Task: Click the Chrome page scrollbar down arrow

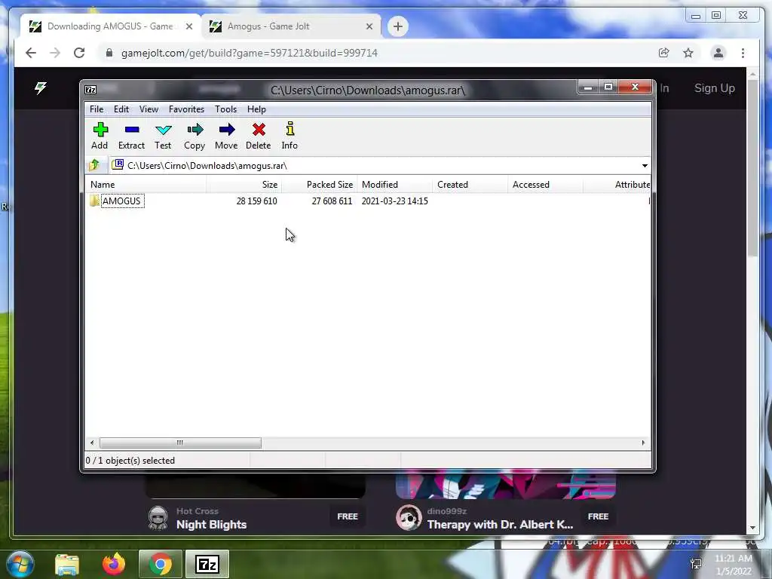Action: point(752,528)
